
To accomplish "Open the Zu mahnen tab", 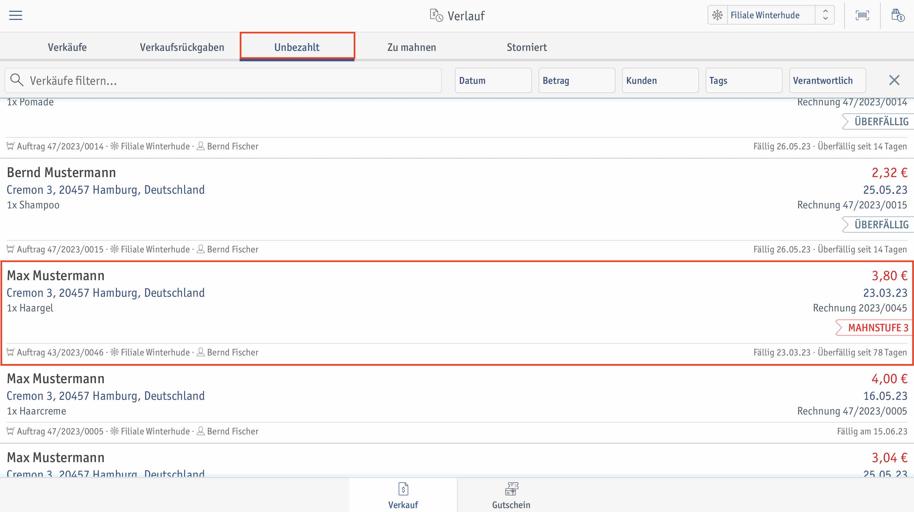I will coord(412,47).
